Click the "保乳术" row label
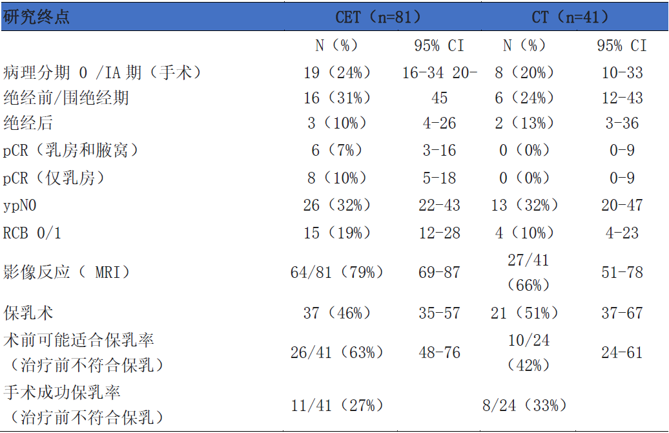This screenshot has width=669, height=433. 28,313
